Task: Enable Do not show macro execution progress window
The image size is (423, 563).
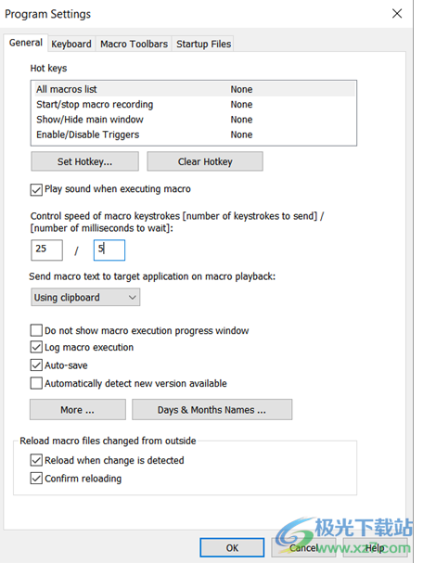Action: point(36,330)
